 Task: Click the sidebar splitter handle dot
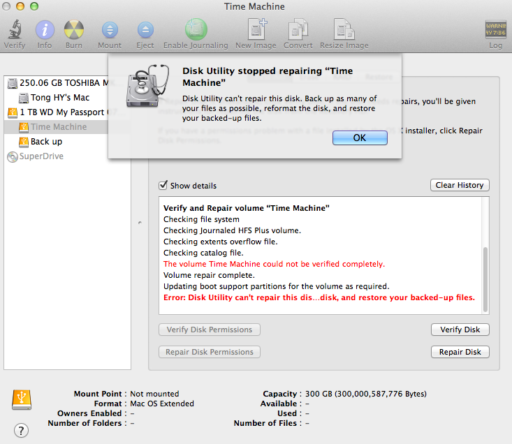point(140,223)
